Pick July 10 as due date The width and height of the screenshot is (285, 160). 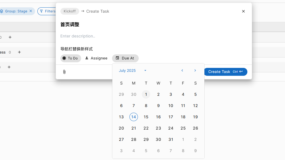[x=171, y=106]
